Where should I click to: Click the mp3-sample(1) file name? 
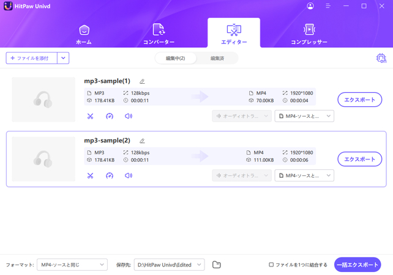[107, 81]
